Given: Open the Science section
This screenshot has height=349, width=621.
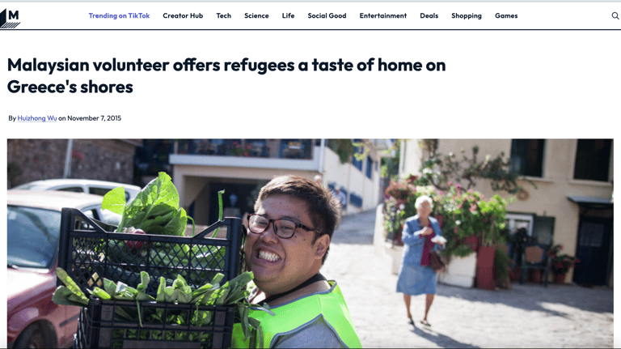Looking at the screenshot, I should click(x=256, y=16).
